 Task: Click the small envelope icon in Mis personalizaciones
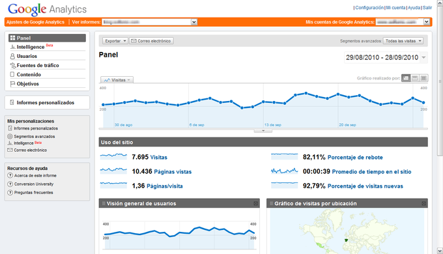(10, 150)
